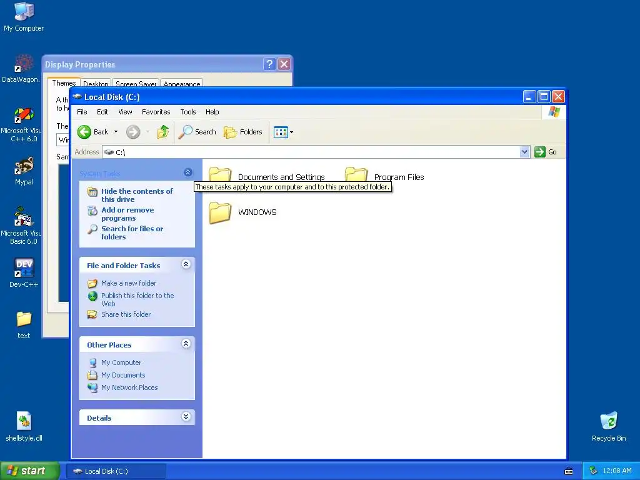Open My Documents in Other Places
640x480 pixels.
pyautogui.click(x=123, y=375)
